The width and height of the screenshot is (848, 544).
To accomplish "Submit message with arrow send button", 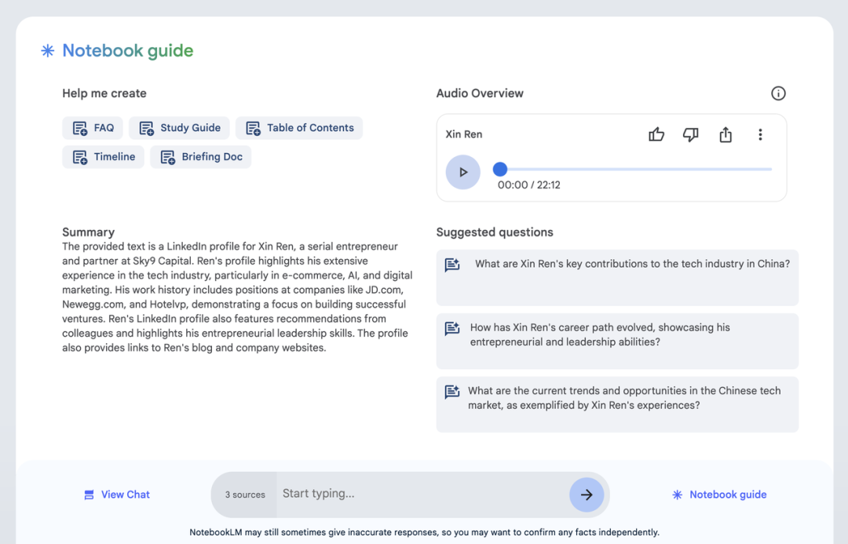I will coord(587,495).
